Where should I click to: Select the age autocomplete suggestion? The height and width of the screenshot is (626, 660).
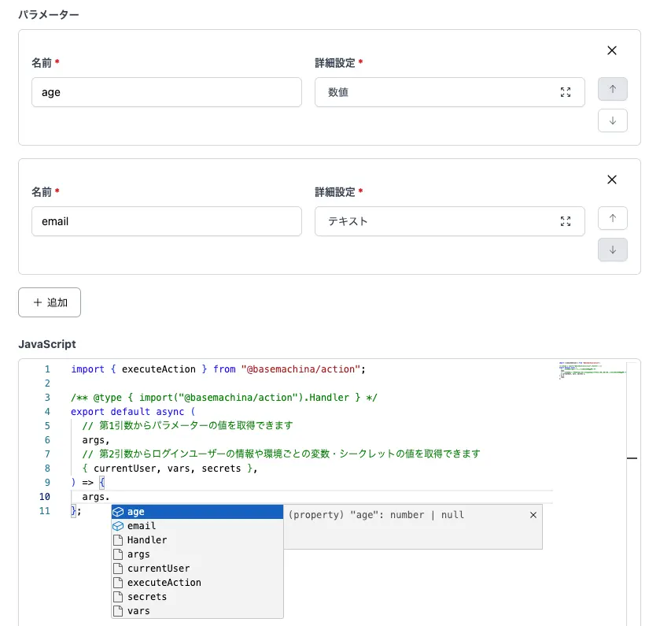click(197, 512)
